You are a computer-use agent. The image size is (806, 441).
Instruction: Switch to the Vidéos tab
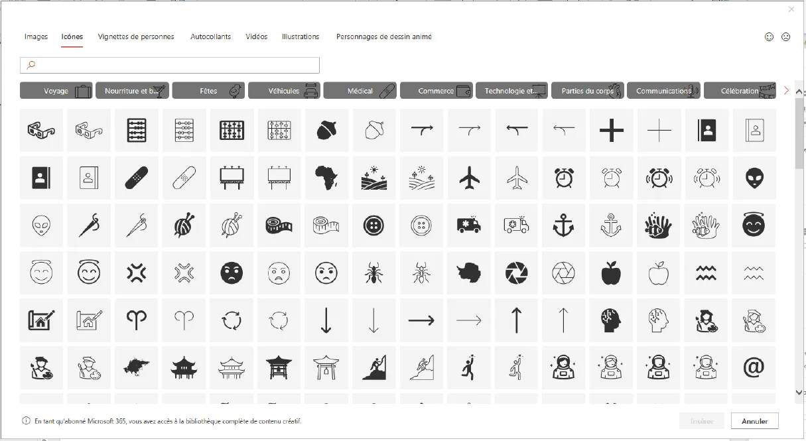point(256,36)
